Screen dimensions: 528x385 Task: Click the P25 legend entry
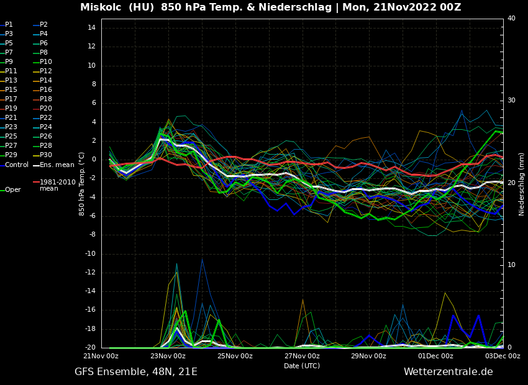tap(11, 137)
